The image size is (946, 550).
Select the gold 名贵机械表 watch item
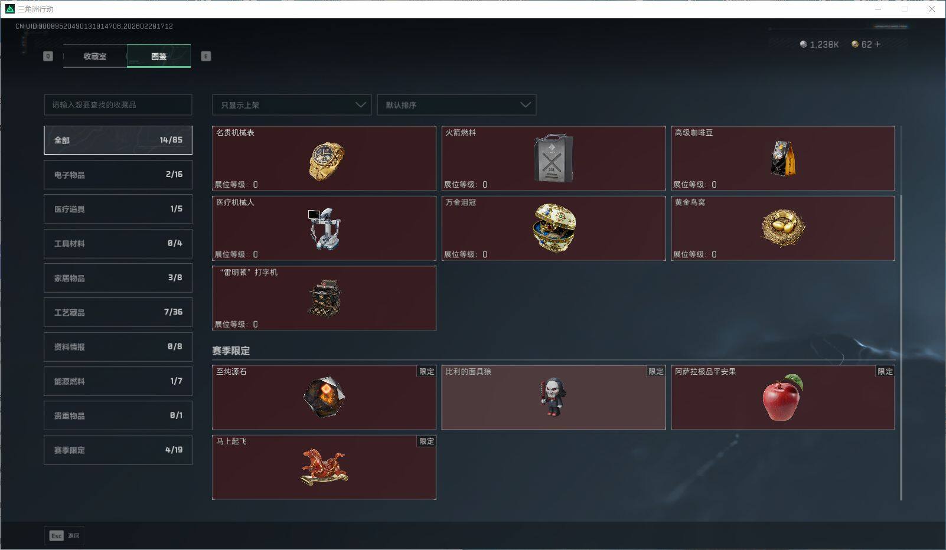coord(324,158)
